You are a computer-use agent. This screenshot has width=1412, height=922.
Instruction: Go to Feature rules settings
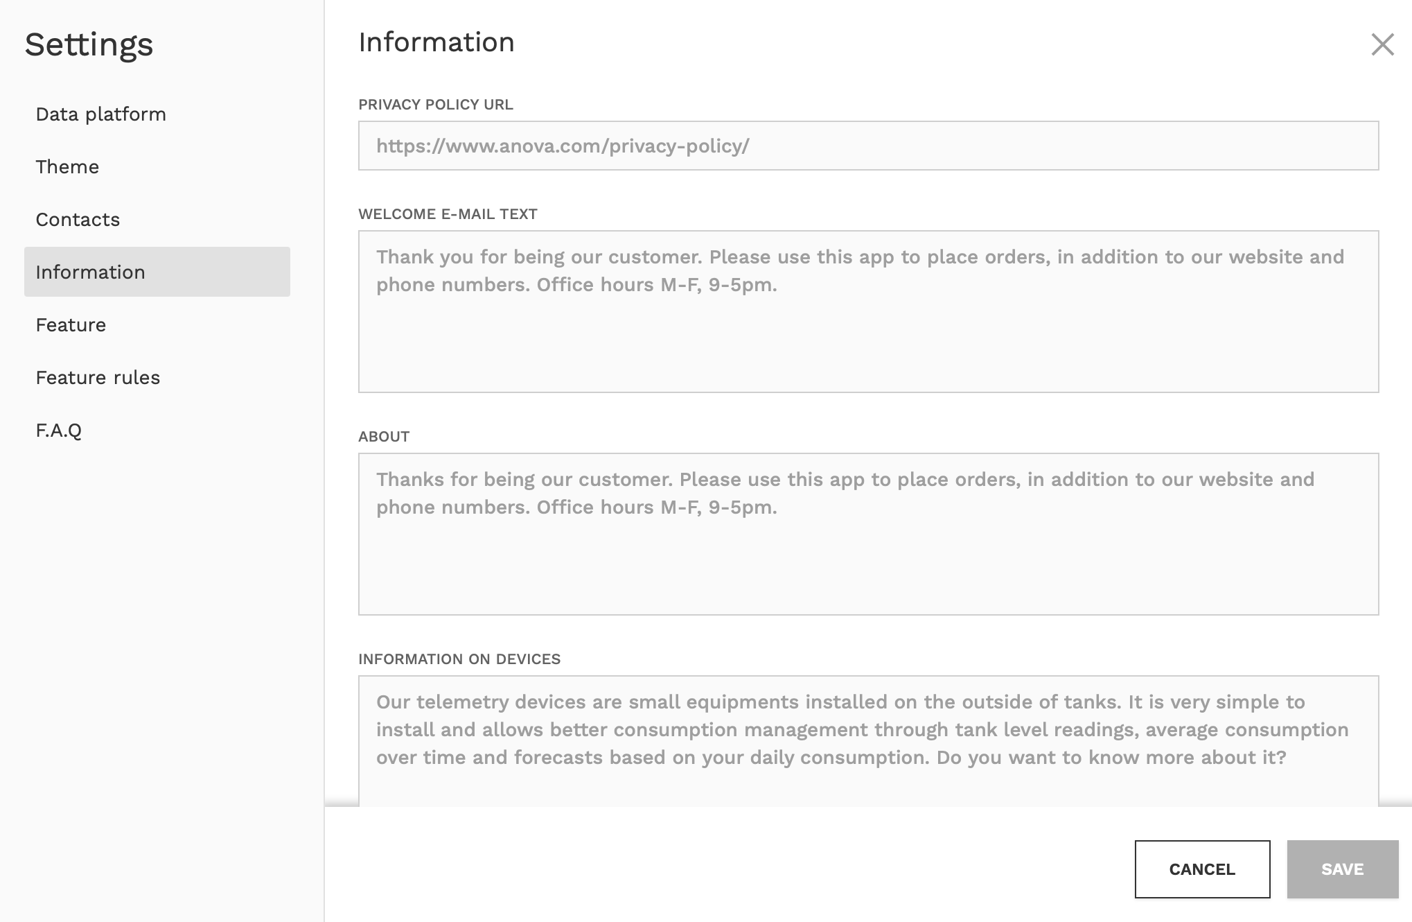pyautogui.click(x=97, y=377)
